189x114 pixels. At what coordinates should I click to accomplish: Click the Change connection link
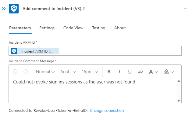click(x=107, y=111)
